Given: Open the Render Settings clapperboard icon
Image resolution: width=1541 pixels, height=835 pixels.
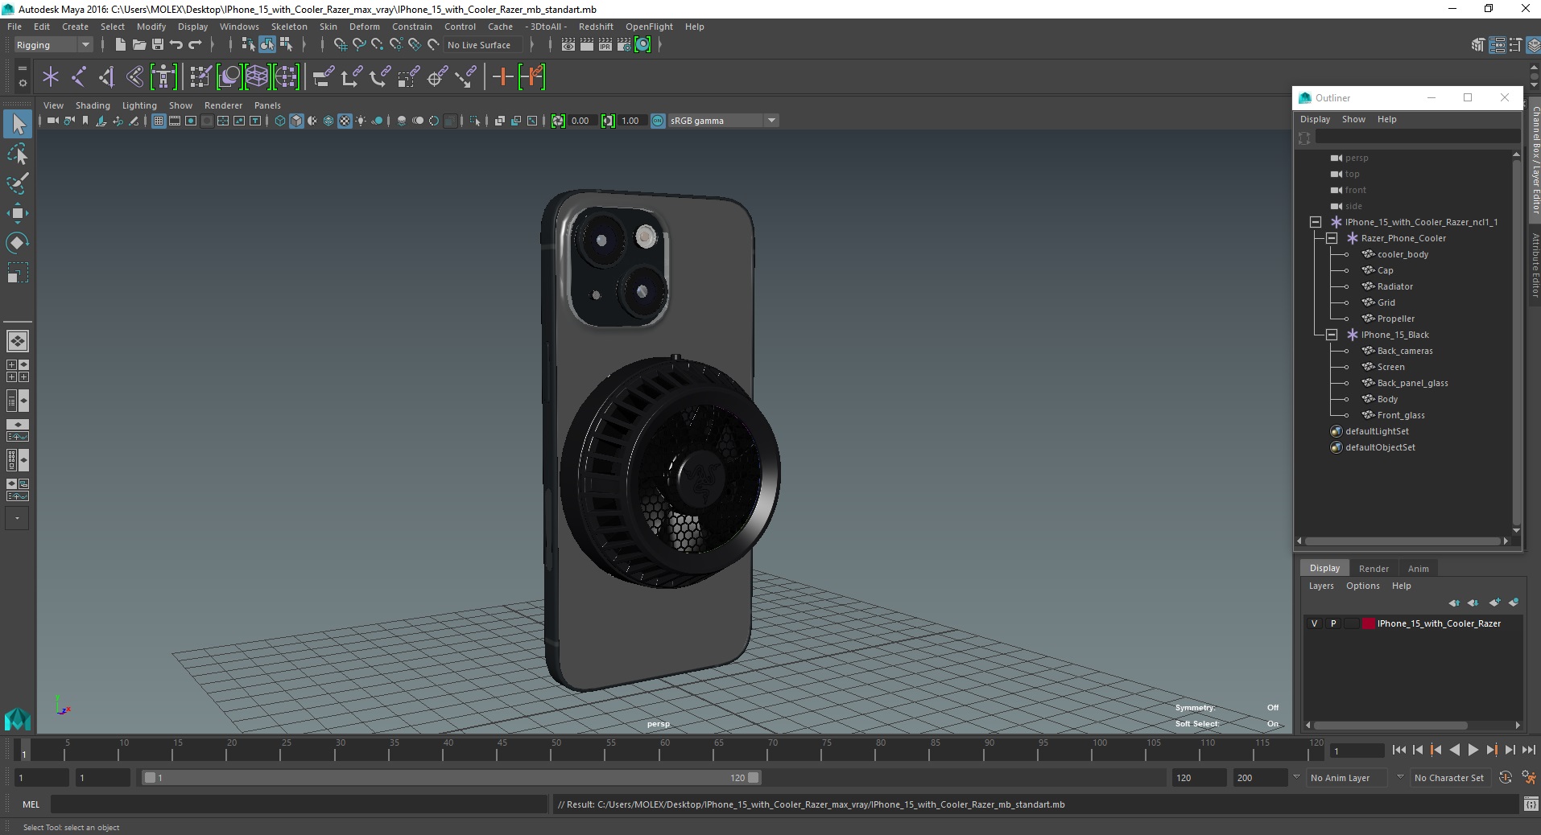Looking at the screenshot, I should 624,45.
